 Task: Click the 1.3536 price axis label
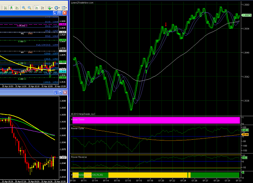click(246, 101)
